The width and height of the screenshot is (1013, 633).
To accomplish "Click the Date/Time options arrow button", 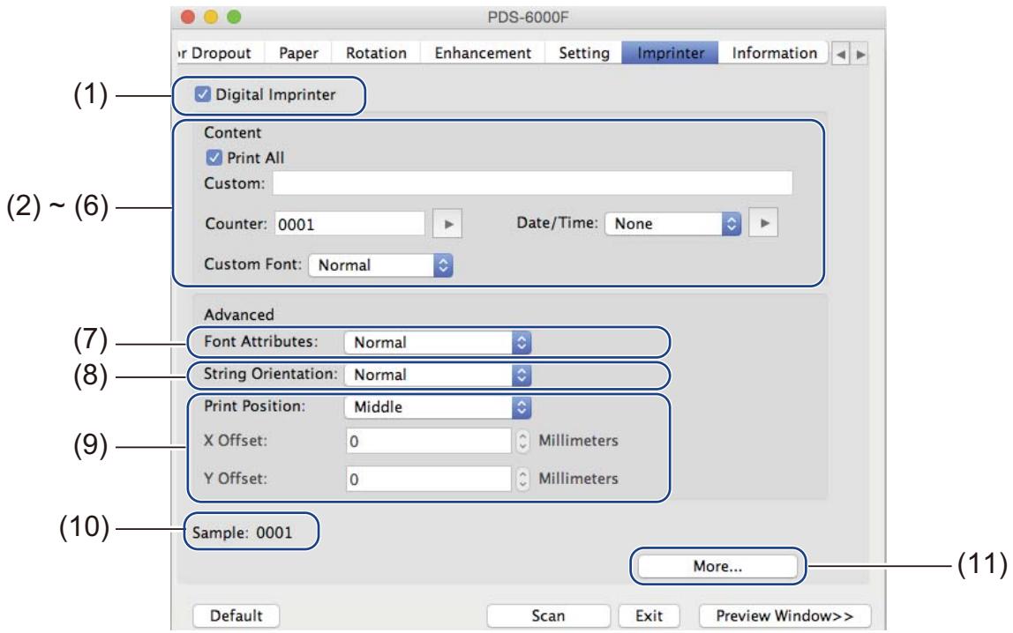I will pyautogui.click(x=763, y=223).
